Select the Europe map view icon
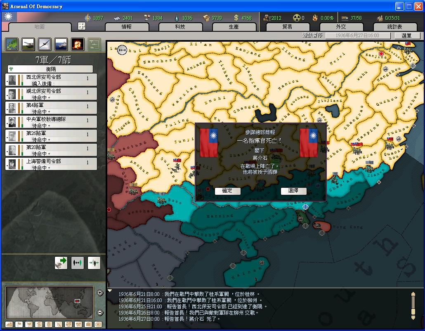The width and height of the screenshot is (425, 331). pos(12,44)
